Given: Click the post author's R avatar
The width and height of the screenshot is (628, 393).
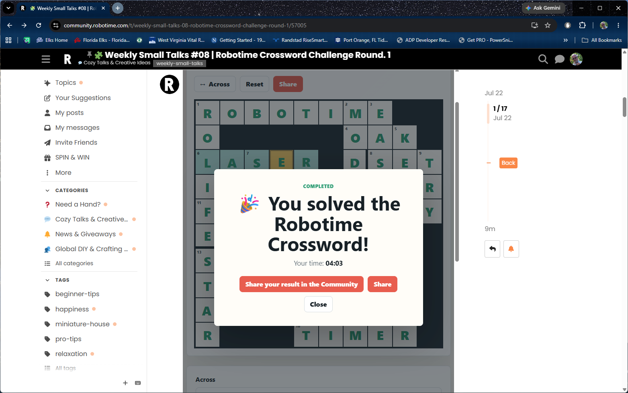Looking at the screenshot, I should pyautogui.click(x=170, y=84).
